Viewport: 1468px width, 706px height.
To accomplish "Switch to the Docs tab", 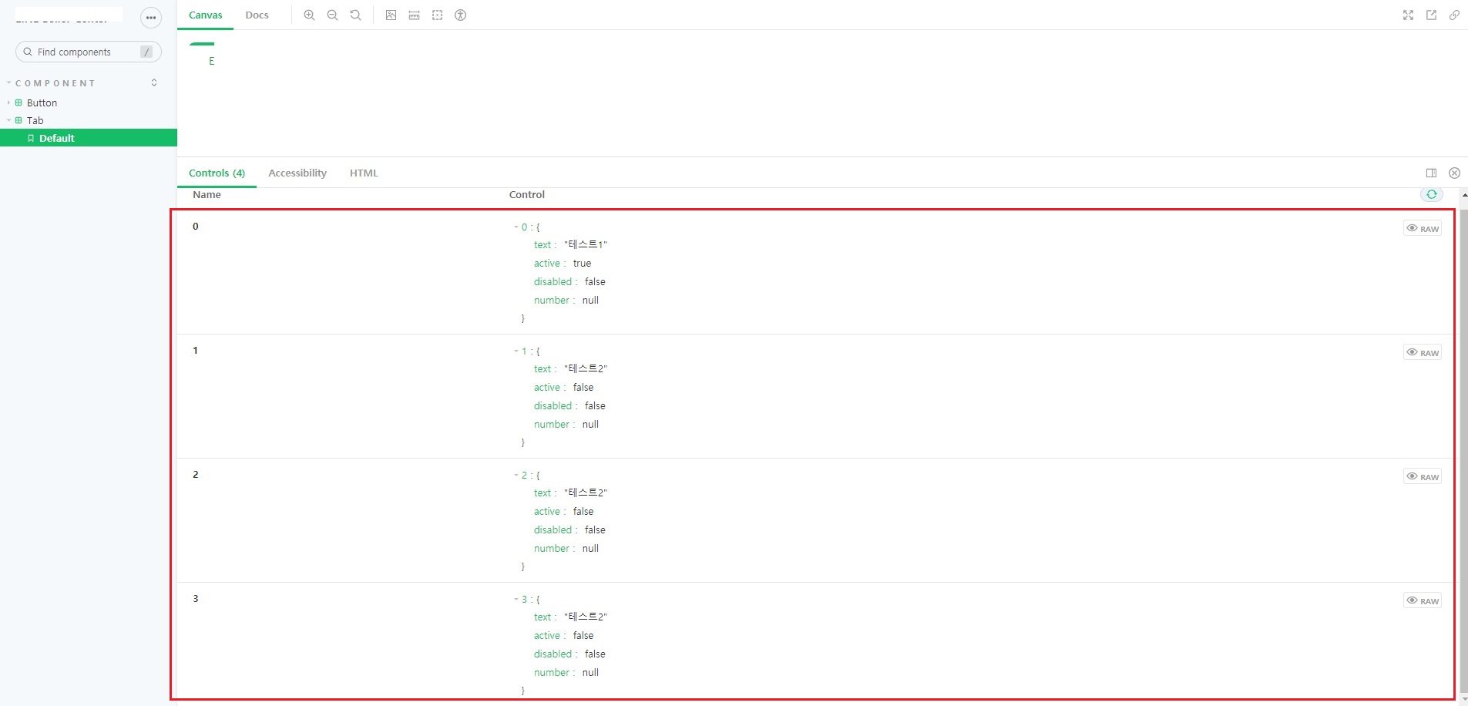I will [x=257, y=15].
